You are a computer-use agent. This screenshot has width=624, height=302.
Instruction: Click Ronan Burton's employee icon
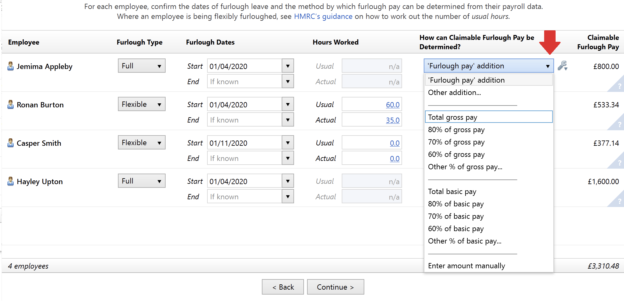11,104
